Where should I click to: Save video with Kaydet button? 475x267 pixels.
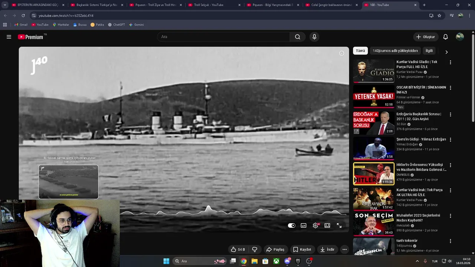click(x=302, y=250)
